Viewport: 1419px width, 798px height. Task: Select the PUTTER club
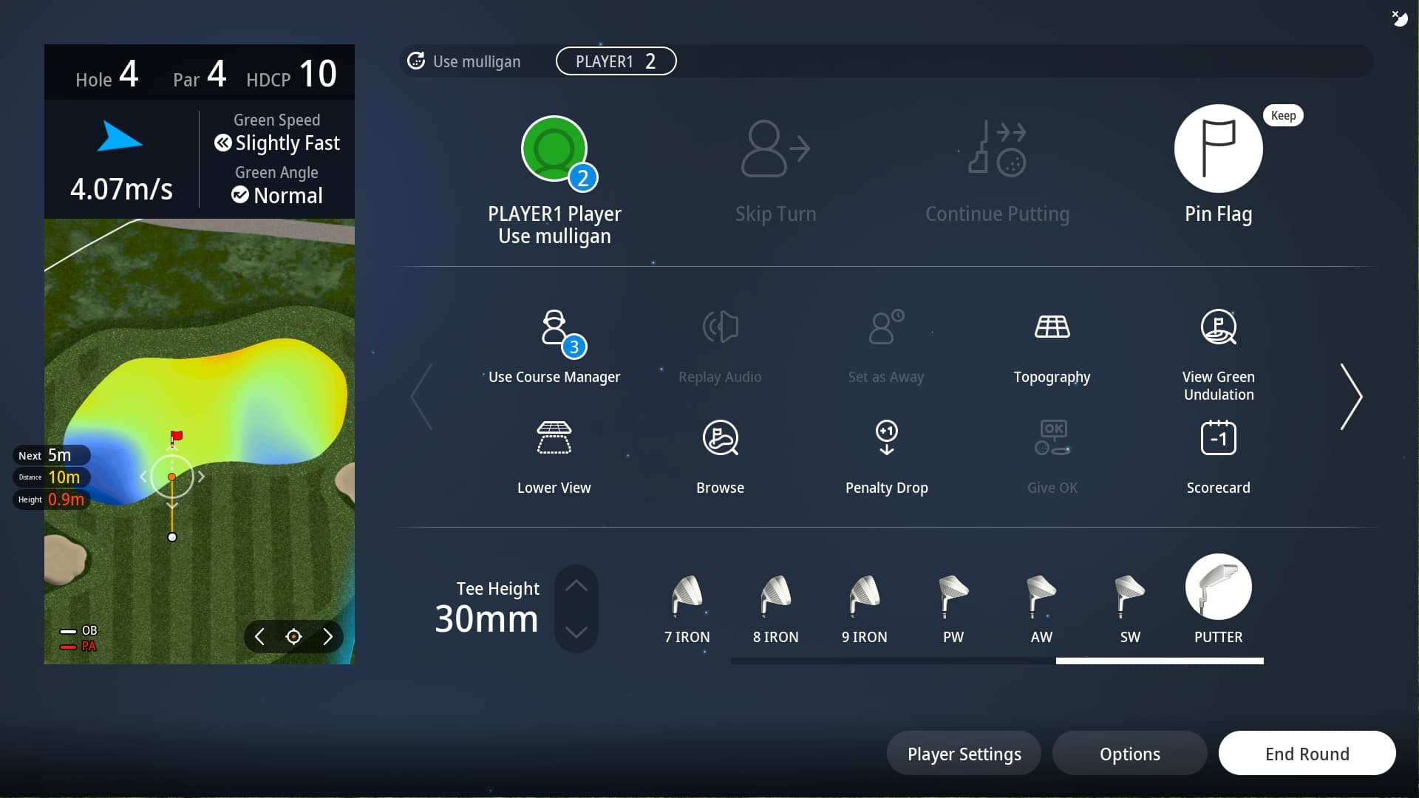(1218, 587)
